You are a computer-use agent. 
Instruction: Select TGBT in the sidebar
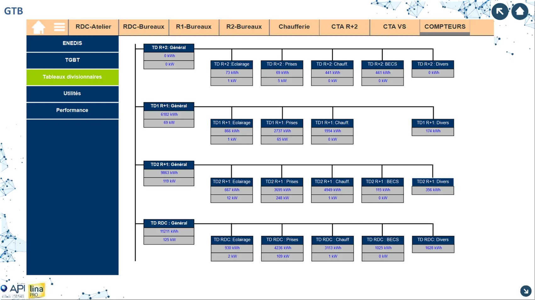coord(72,60)
